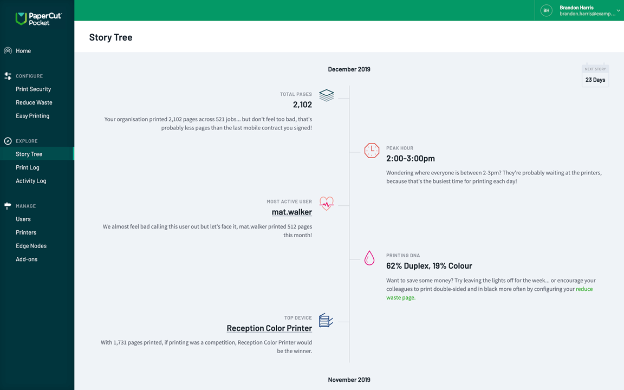Click the Total Pages stack icon
The image size is (624, 390).
pyautogui.click(x=326, y=95)
